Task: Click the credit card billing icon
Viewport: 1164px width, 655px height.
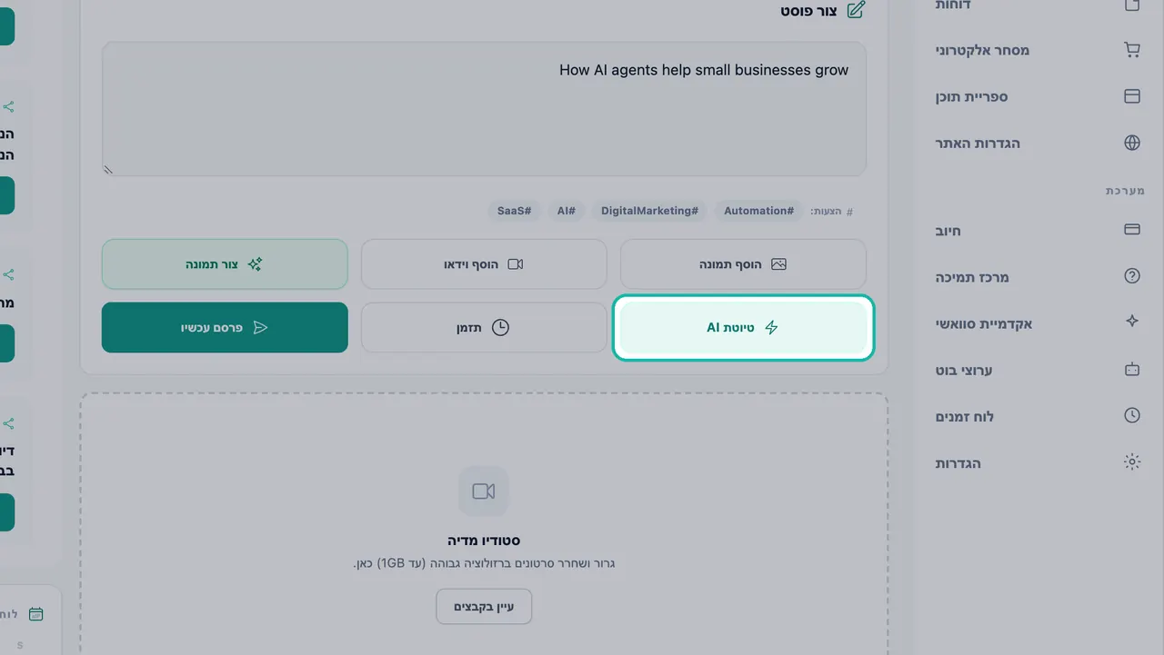Action: point(1132,230)
